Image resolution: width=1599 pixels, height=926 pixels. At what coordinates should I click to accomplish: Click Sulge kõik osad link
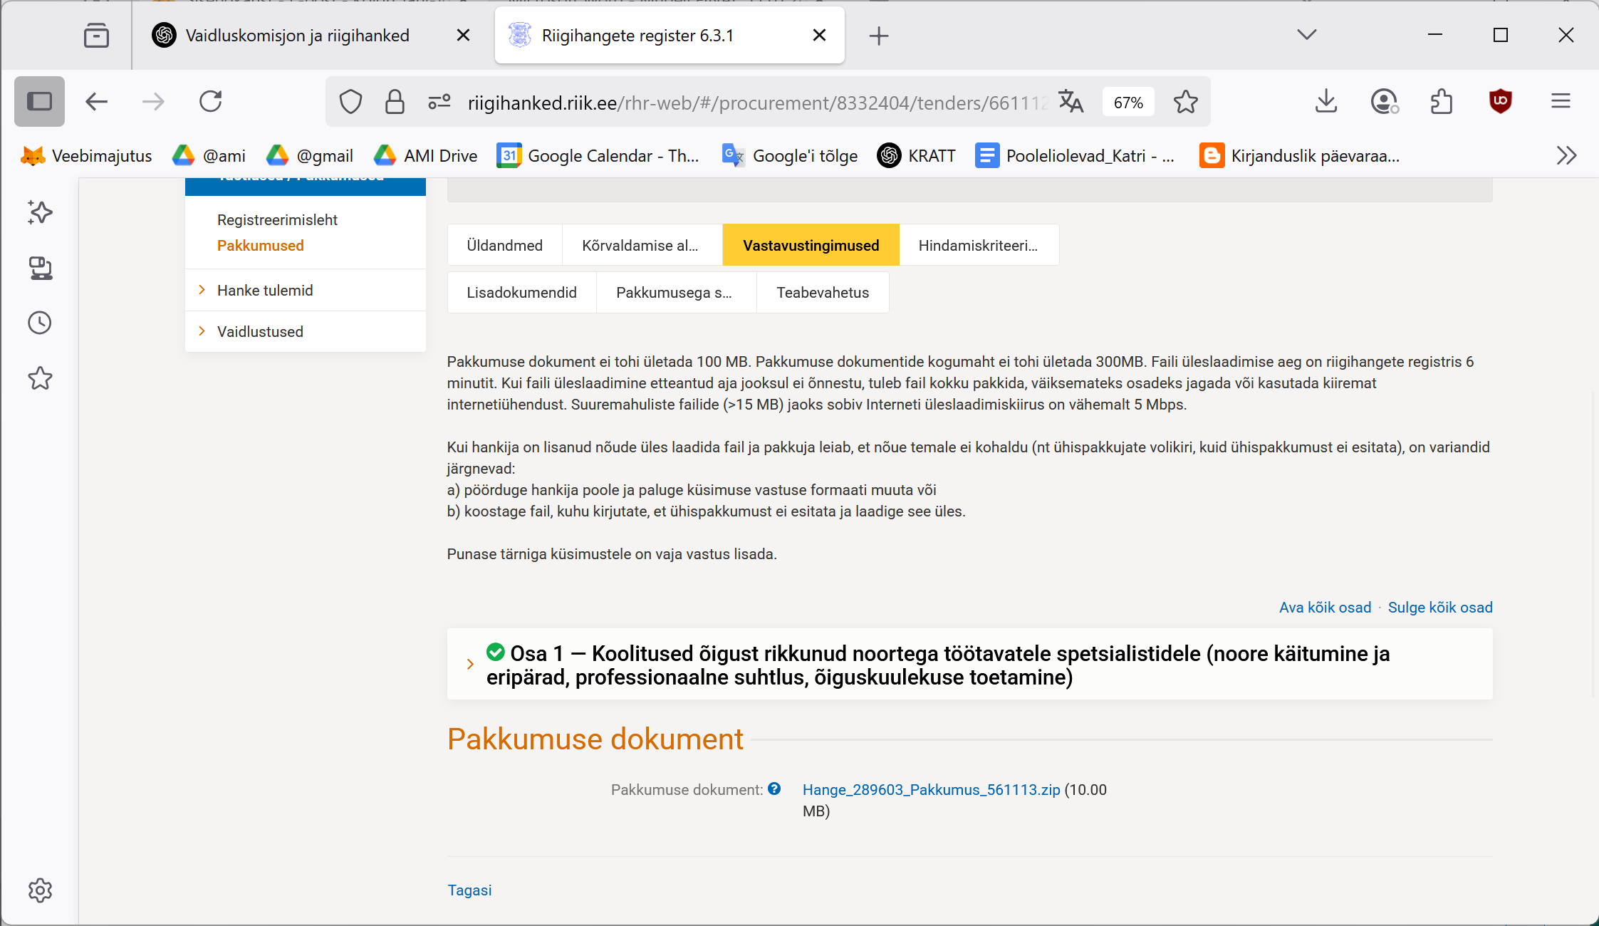click(1440, 607)
